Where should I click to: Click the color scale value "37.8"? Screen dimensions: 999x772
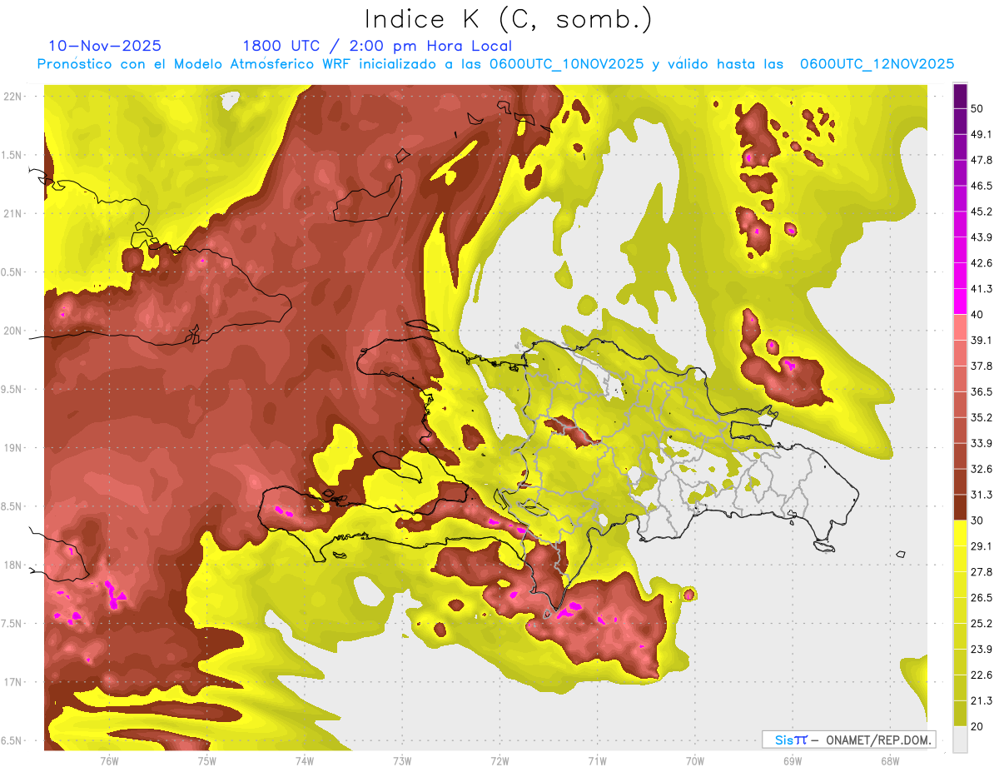(981, 366)
